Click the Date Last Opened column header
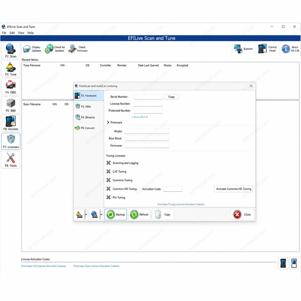Image resolution: width=301 pixels, height=301 pixels. (148, 65)
